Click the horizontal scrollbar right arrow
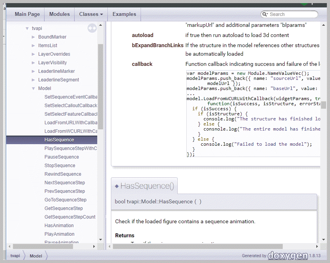Viewport: 330px width, 263px height. [318, 246]
